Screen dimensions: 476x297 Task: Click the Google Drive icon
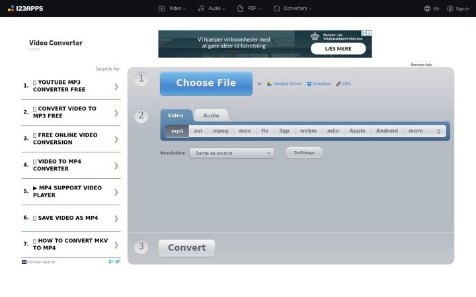click(x=269, y=84)
